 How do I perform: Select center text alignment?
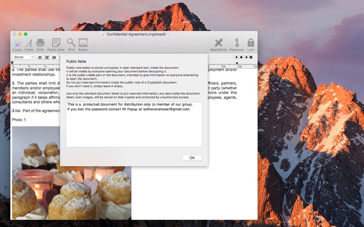(47, 57)
